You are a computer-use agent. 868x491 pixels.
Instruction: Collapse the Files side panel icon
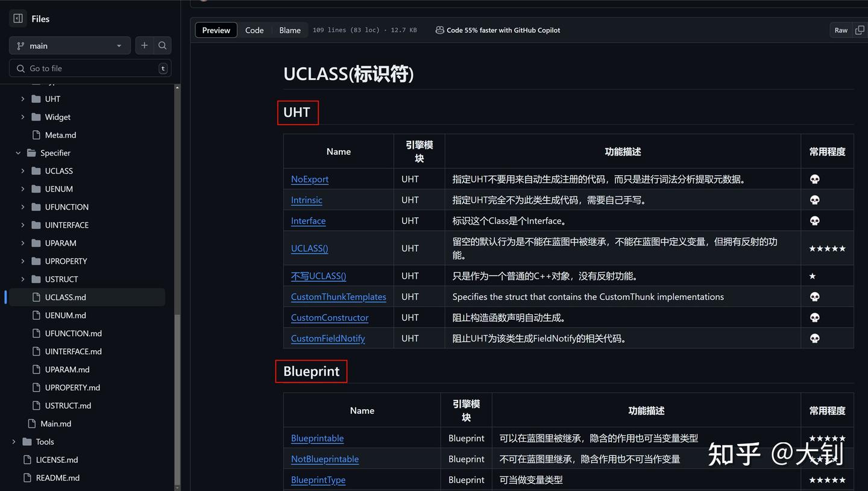click(x=17, y=19)
